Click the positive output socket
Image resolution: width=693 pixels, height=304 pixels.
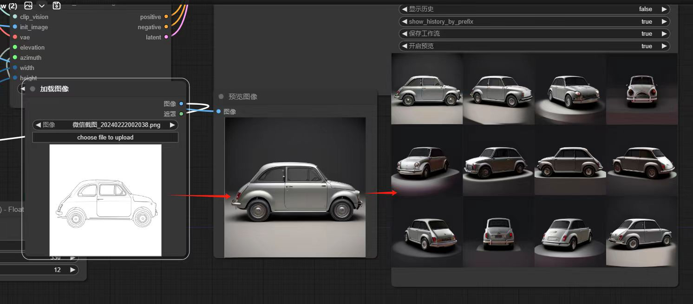coord(166,17)
